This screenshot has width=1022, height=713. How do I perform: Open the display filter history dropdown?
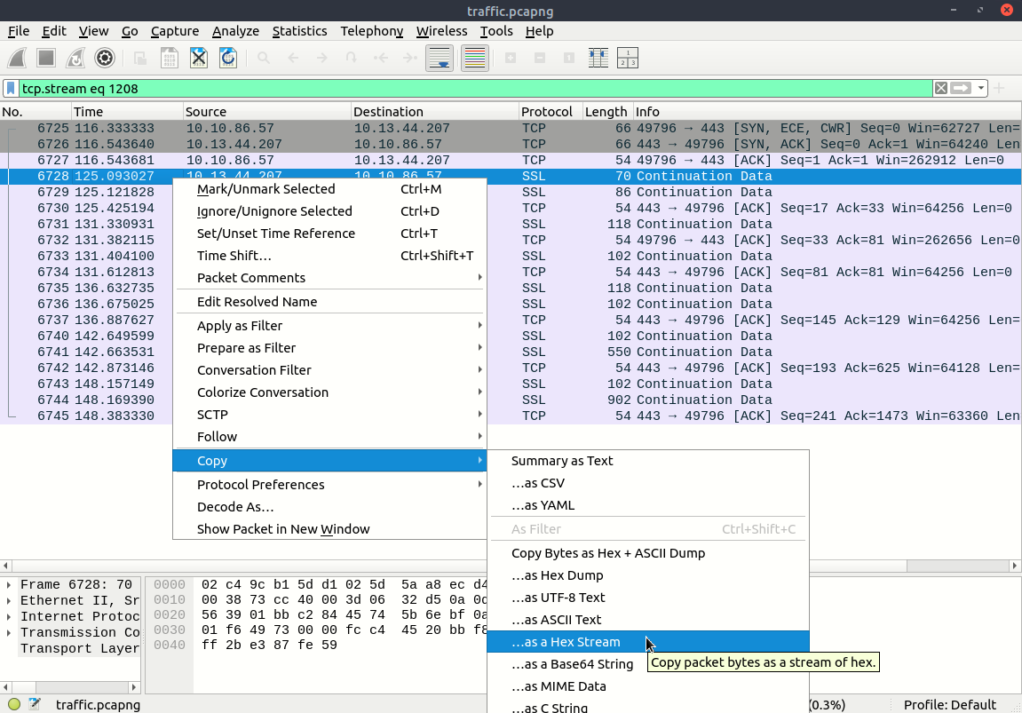pos(981,89)
